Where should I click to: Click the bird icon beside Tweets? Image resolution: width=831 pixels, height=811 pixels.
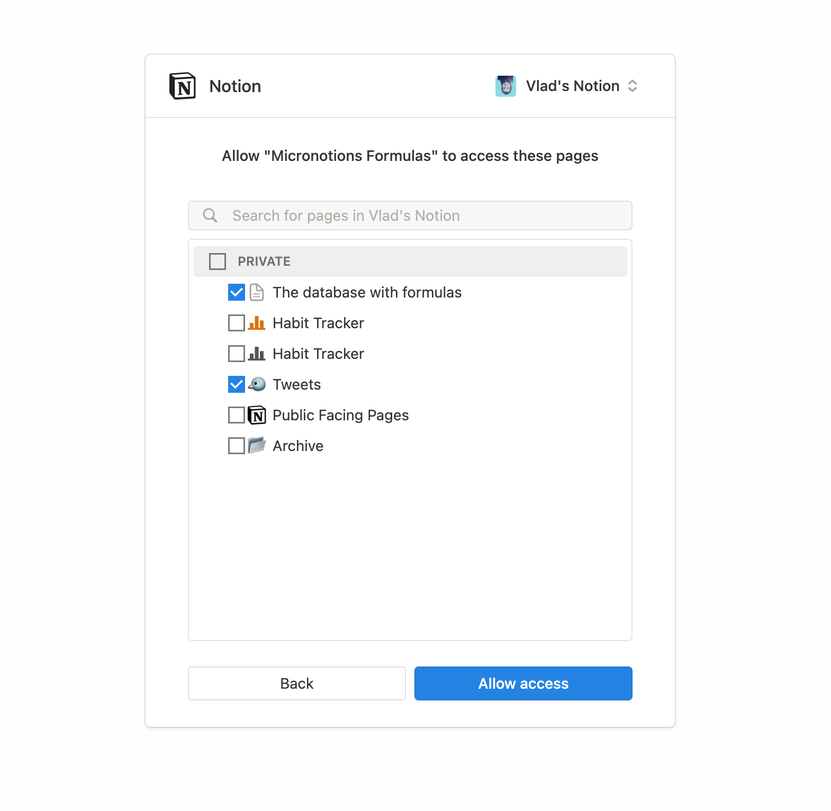(x=257, y=384)
